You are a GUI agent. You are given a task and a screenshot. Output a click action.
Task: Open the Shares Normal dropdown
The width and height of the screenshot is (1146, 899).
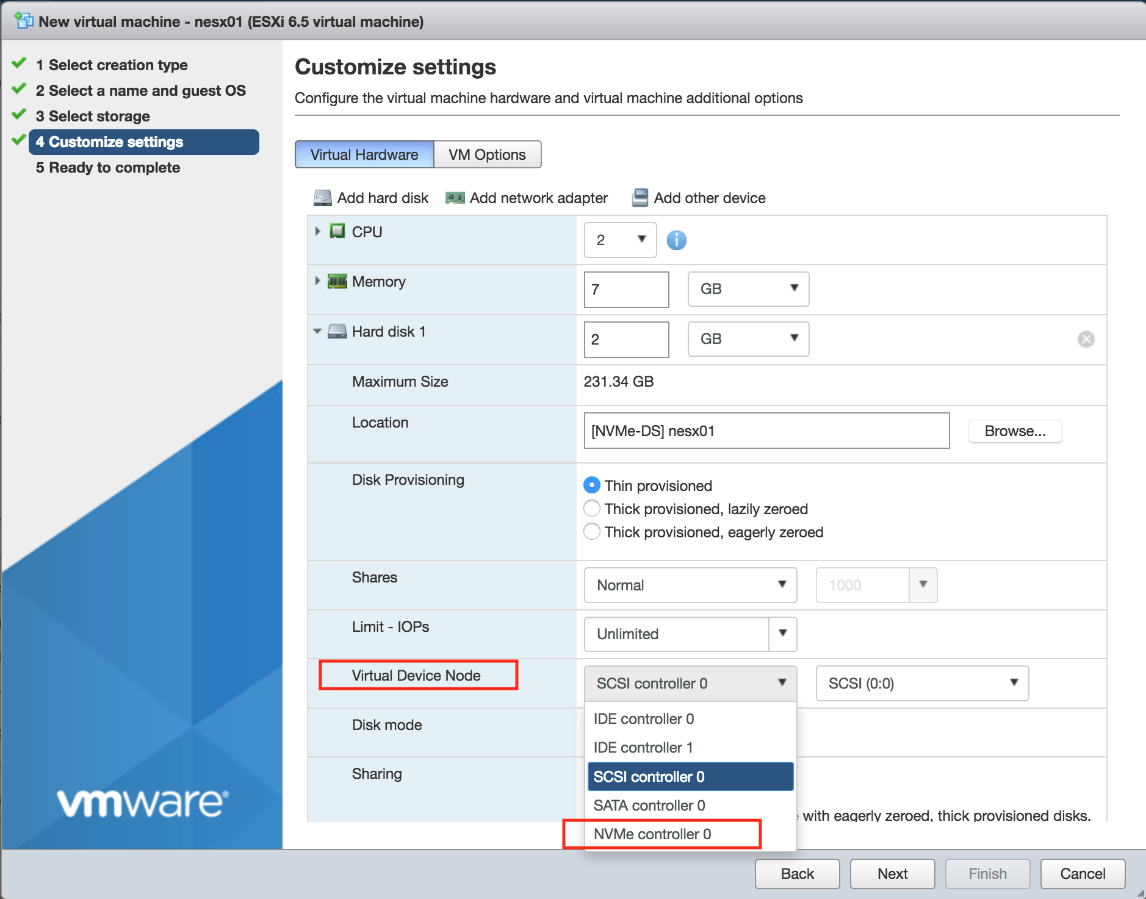coord(690,586)
